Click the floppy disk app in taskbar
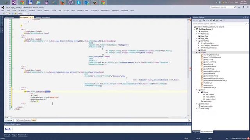This screenshot has height=140, width=250. point(30,2)
